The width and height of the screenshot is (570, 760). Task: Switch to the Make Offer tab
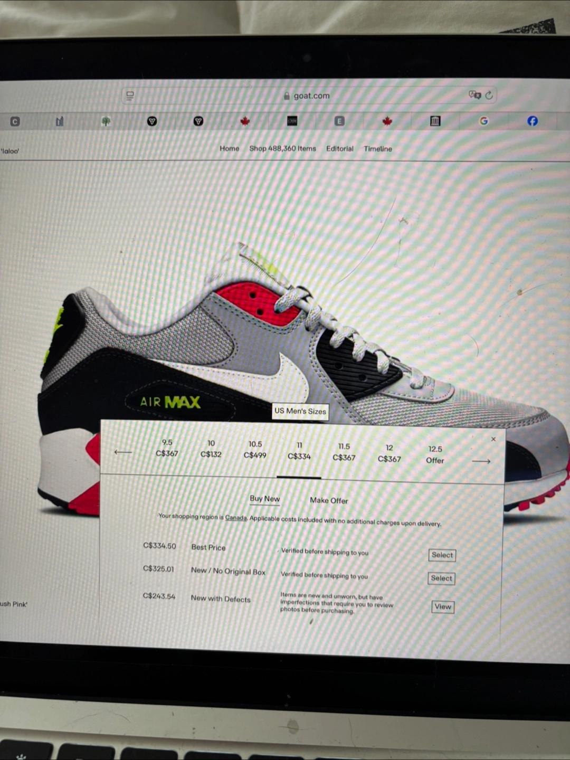pyautogui.click(x=329, y=500)
